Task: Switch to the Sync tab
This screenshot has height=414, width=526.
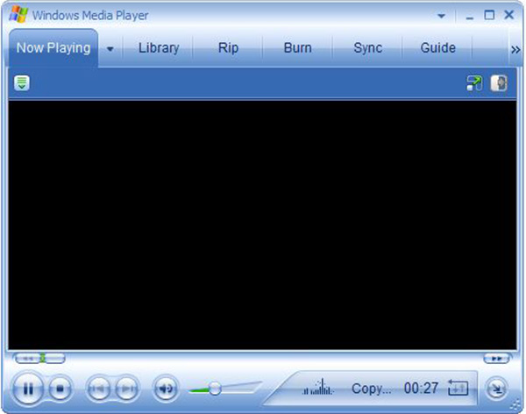Action: [x=368, y=47]
